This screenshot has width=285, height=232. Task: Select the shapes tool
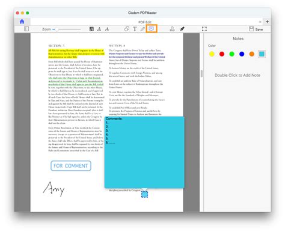(127, 29)
